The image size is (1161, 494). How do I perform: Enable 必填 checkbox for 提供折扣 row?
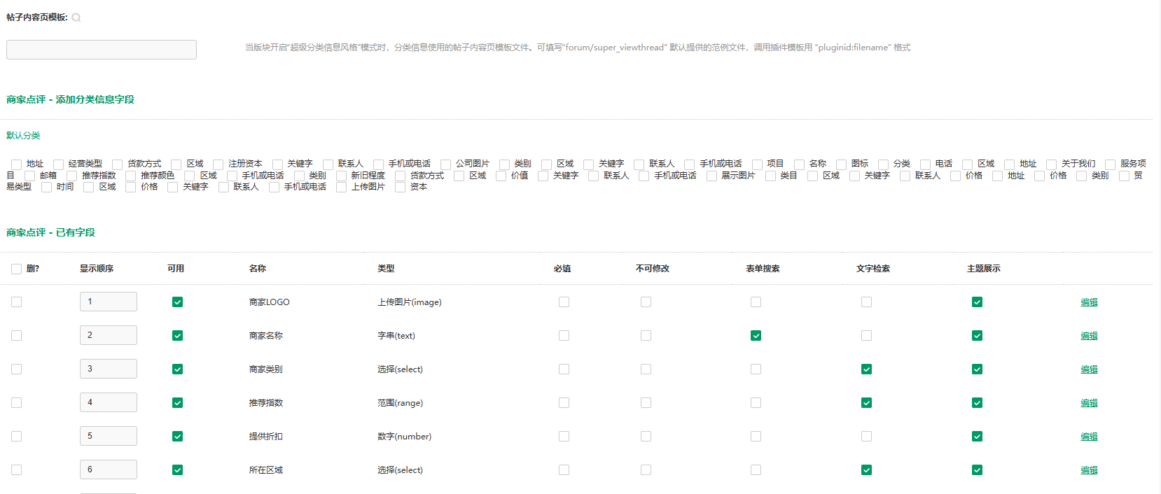564,437
